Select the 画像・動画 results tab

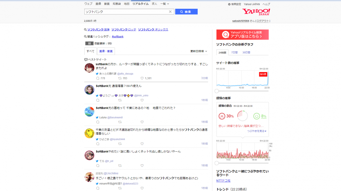[x=106, y=51]
